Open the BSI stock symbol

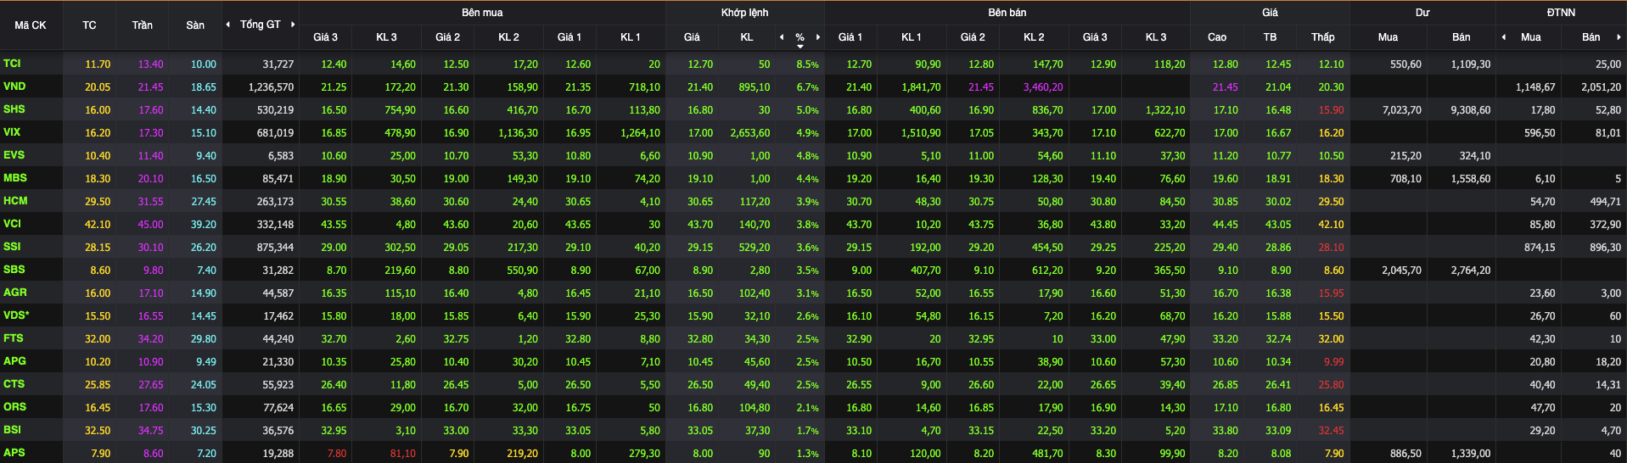(x=12, y=430)
